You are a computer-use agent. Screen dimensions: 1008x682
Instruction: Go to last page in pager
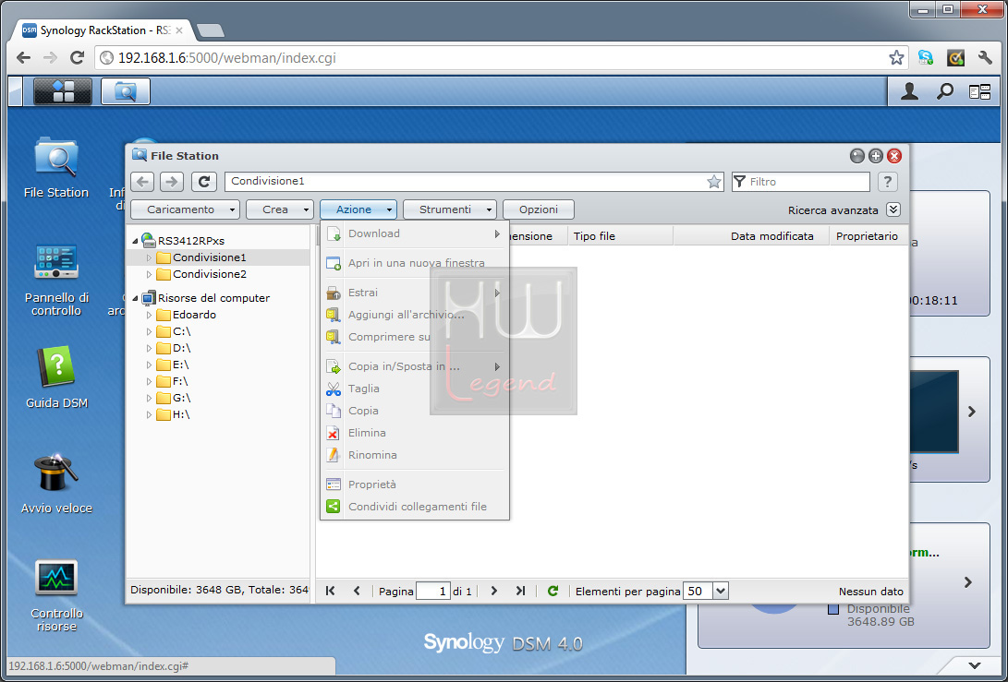[x=521, y=591]
